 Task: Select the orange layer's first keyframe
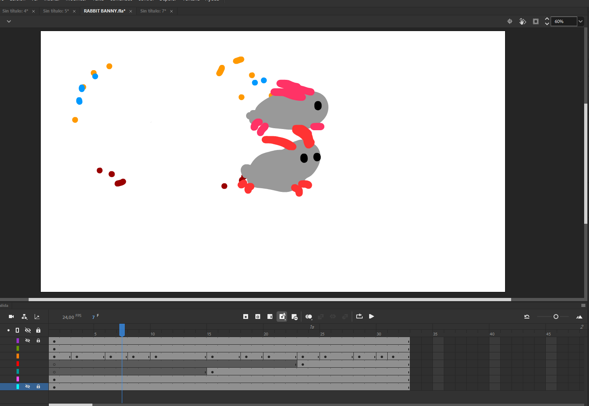54,356
